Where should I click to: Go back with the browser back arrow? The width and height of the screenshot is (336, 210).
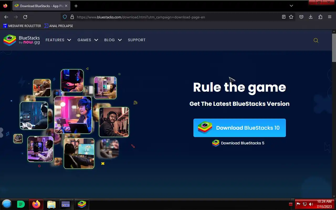(x=6, y=17)
